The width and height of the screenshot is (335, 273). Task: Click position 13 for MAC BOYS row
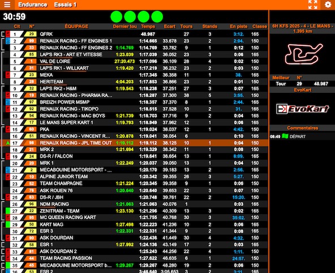pos(15,116)
